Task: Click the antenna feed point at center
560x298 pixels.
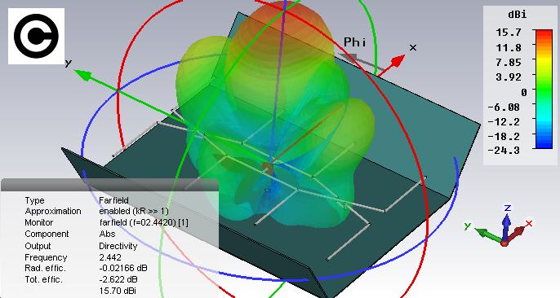Action: [x=267, y=167]
